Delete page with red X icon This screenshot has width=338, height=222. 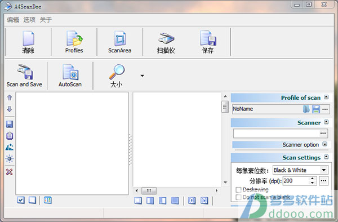[9, 172]
